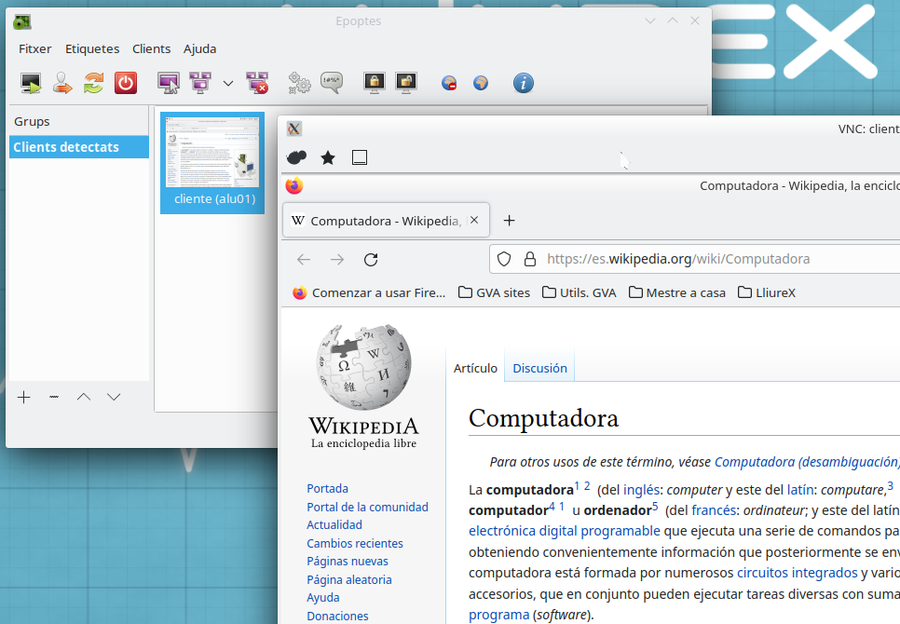The width and height of the screenshot is (900, 624).
Task: Select Clients detectats in the groups list
Action: pyautogui.click(x=66, y=147)
